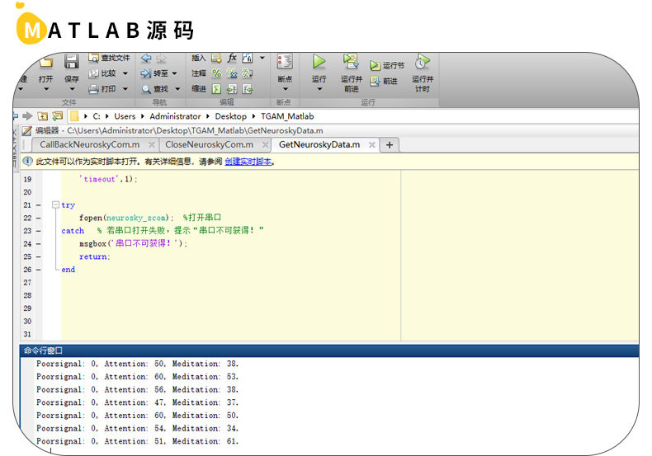
Task: Click the Breakpoints (断点) icon
Action: point(285,62)
